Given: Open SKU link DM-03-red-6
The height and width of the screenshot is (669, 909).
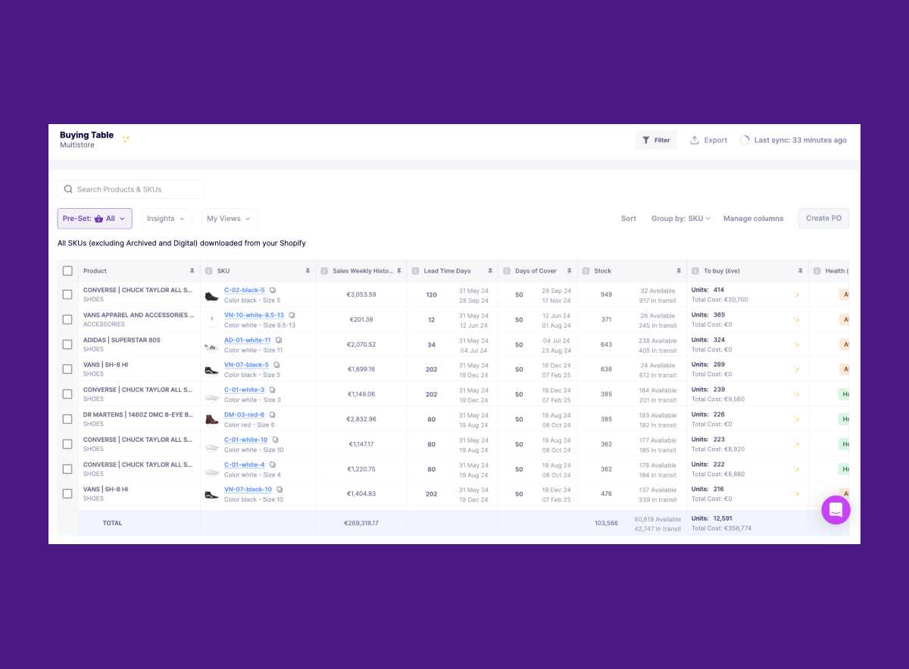Looking at the screenshot, I should point(244,415).
